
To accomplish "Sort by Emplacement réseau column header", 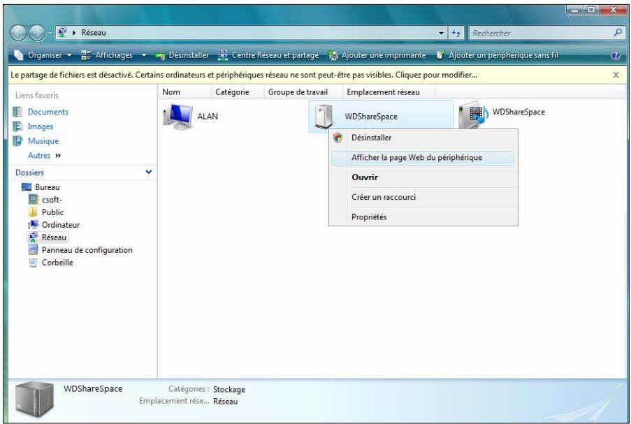I will click(x=389, y=92).
